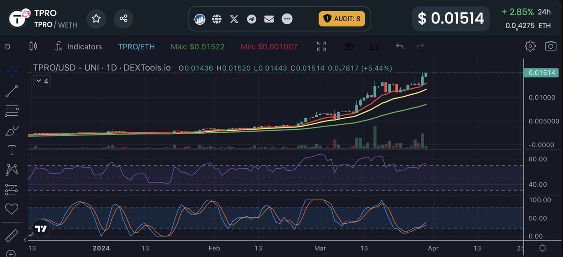Toggle the chart overlay icon next to undo

pyautogui.click(x=374, y=46)
